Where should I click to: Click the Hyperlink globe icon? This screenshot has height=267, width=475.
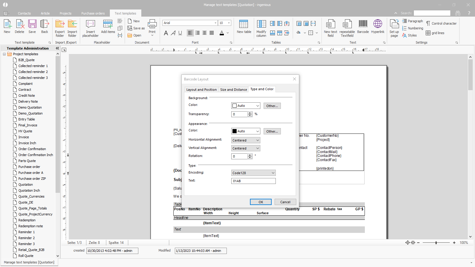pos(378,27)
